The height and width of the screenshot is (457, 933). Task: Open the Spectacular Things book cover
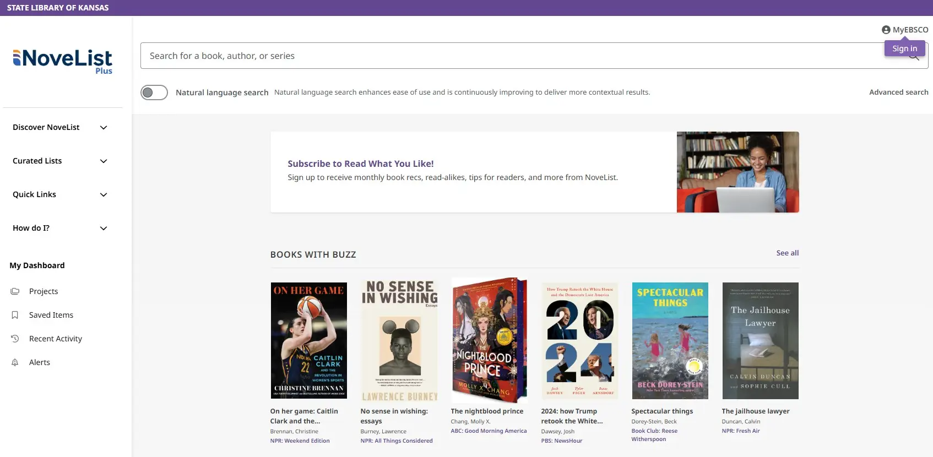pos(670,340)
